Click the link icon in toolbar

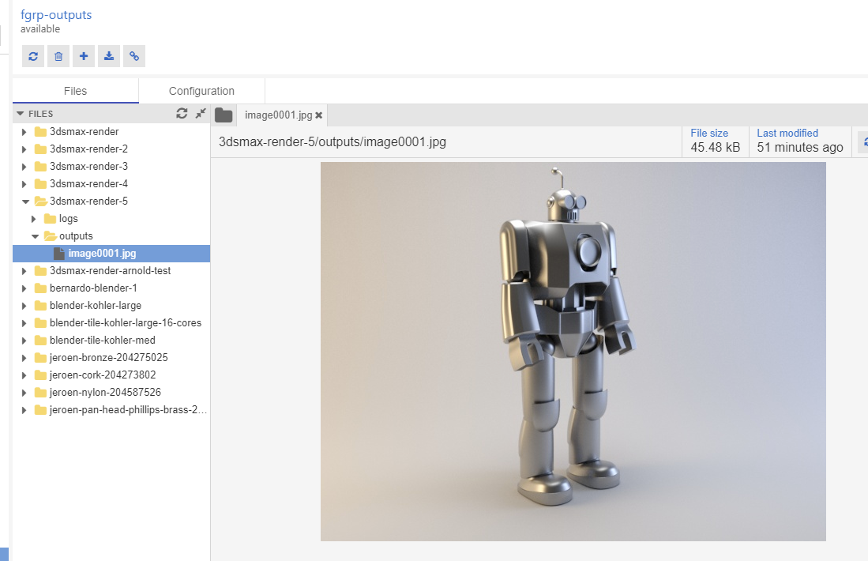click(x=134, y=56)
